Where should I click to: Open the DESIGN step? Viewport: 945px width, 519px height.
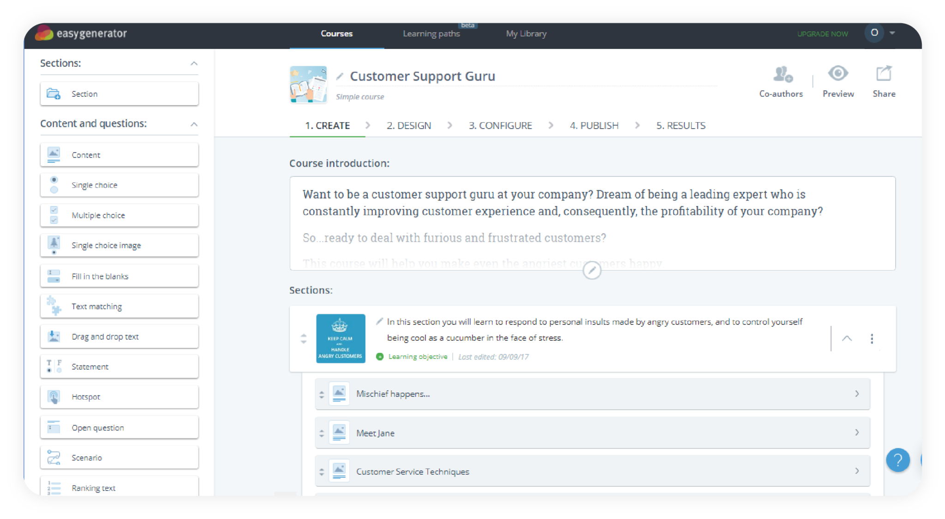pyautogui.click(x=409, y=125)
